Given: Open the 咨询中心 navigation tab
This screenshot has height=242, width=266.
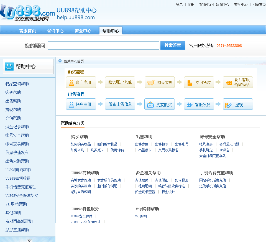Looking at the screenshot, I should coord(55,31).
